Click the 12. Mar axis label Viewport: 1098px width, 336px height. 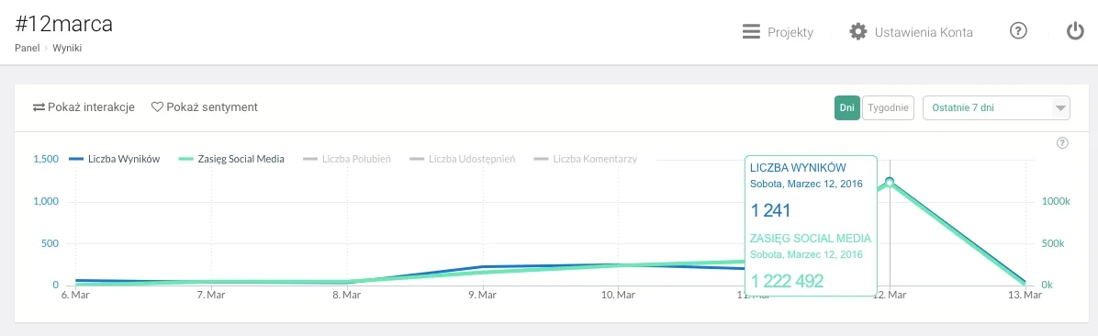click(x=890, y=297)
